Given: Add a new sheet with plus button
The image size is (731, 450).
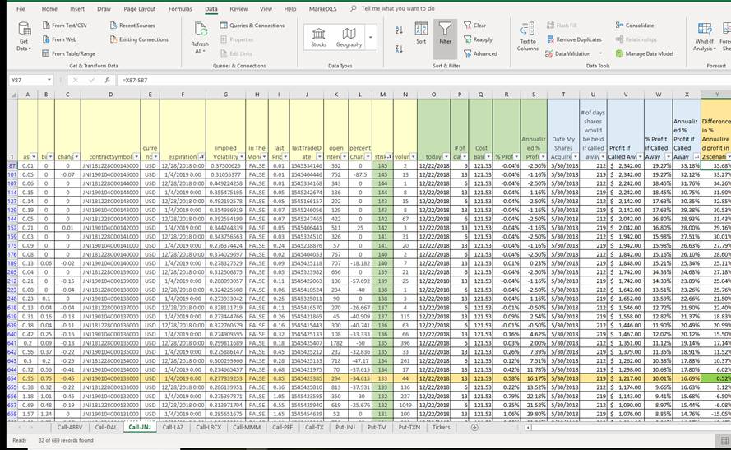Looking at the screenshot, I should (474, 427).
